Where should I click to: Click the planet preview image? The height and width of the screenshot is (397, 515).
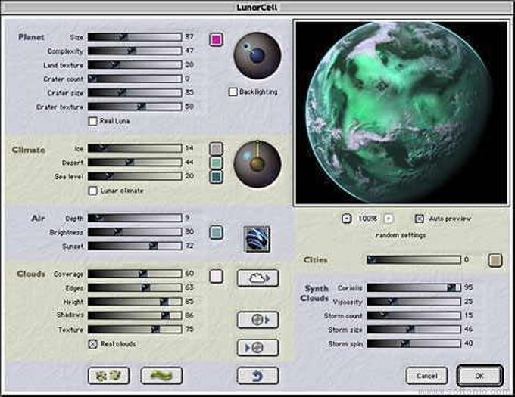tap(401, 113)
